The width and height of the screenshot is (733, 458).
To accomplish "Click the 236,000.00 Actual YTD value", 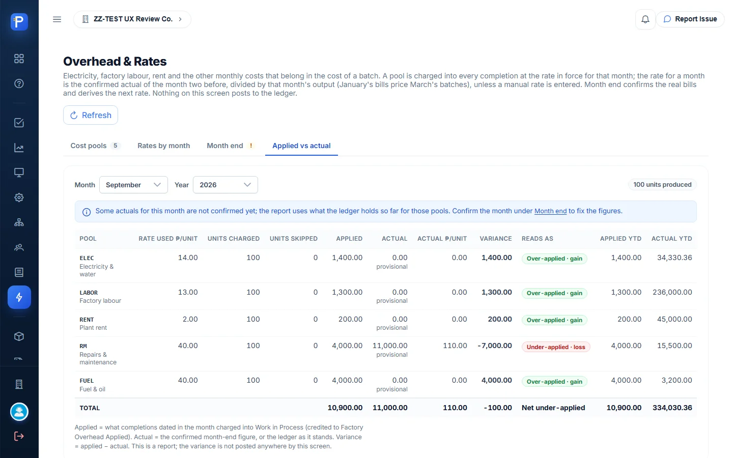I will [x=672, y=292].
